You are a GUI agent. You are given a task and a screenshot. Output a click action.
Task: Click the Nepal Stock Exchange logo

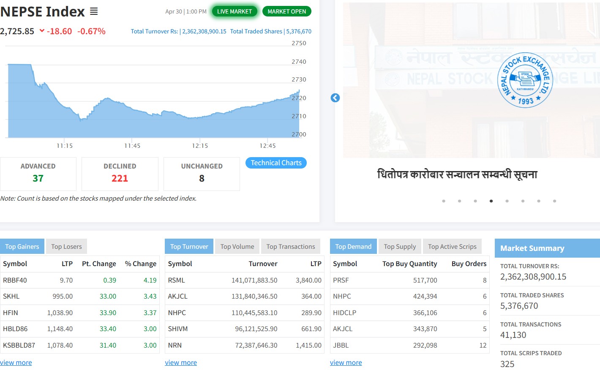pyautogui.click(x=525, y=80)
